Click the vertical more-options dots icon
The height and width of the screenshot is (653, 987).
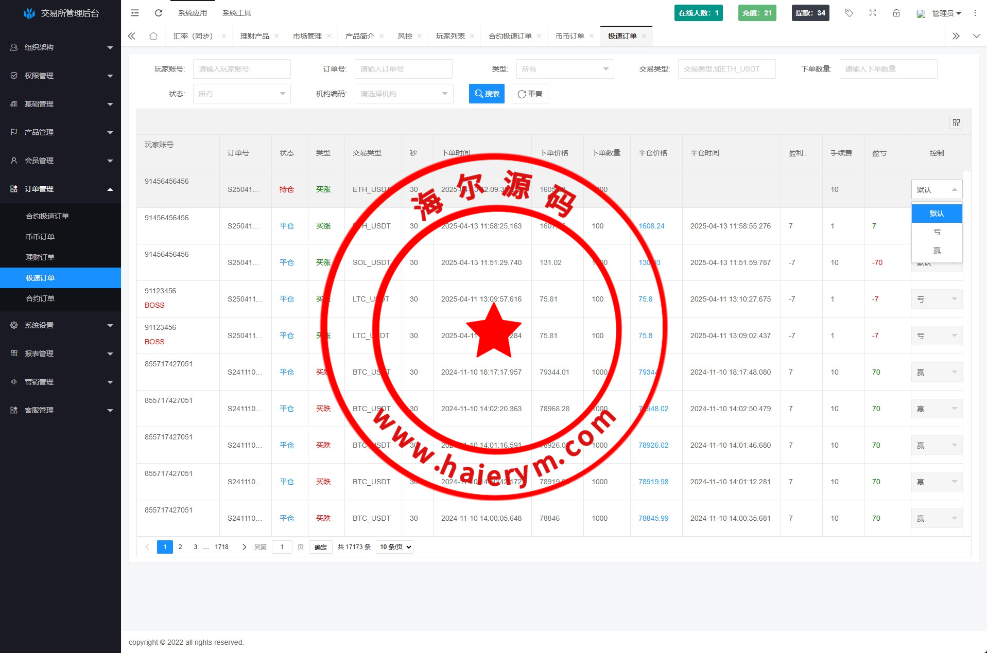point(975,13)
